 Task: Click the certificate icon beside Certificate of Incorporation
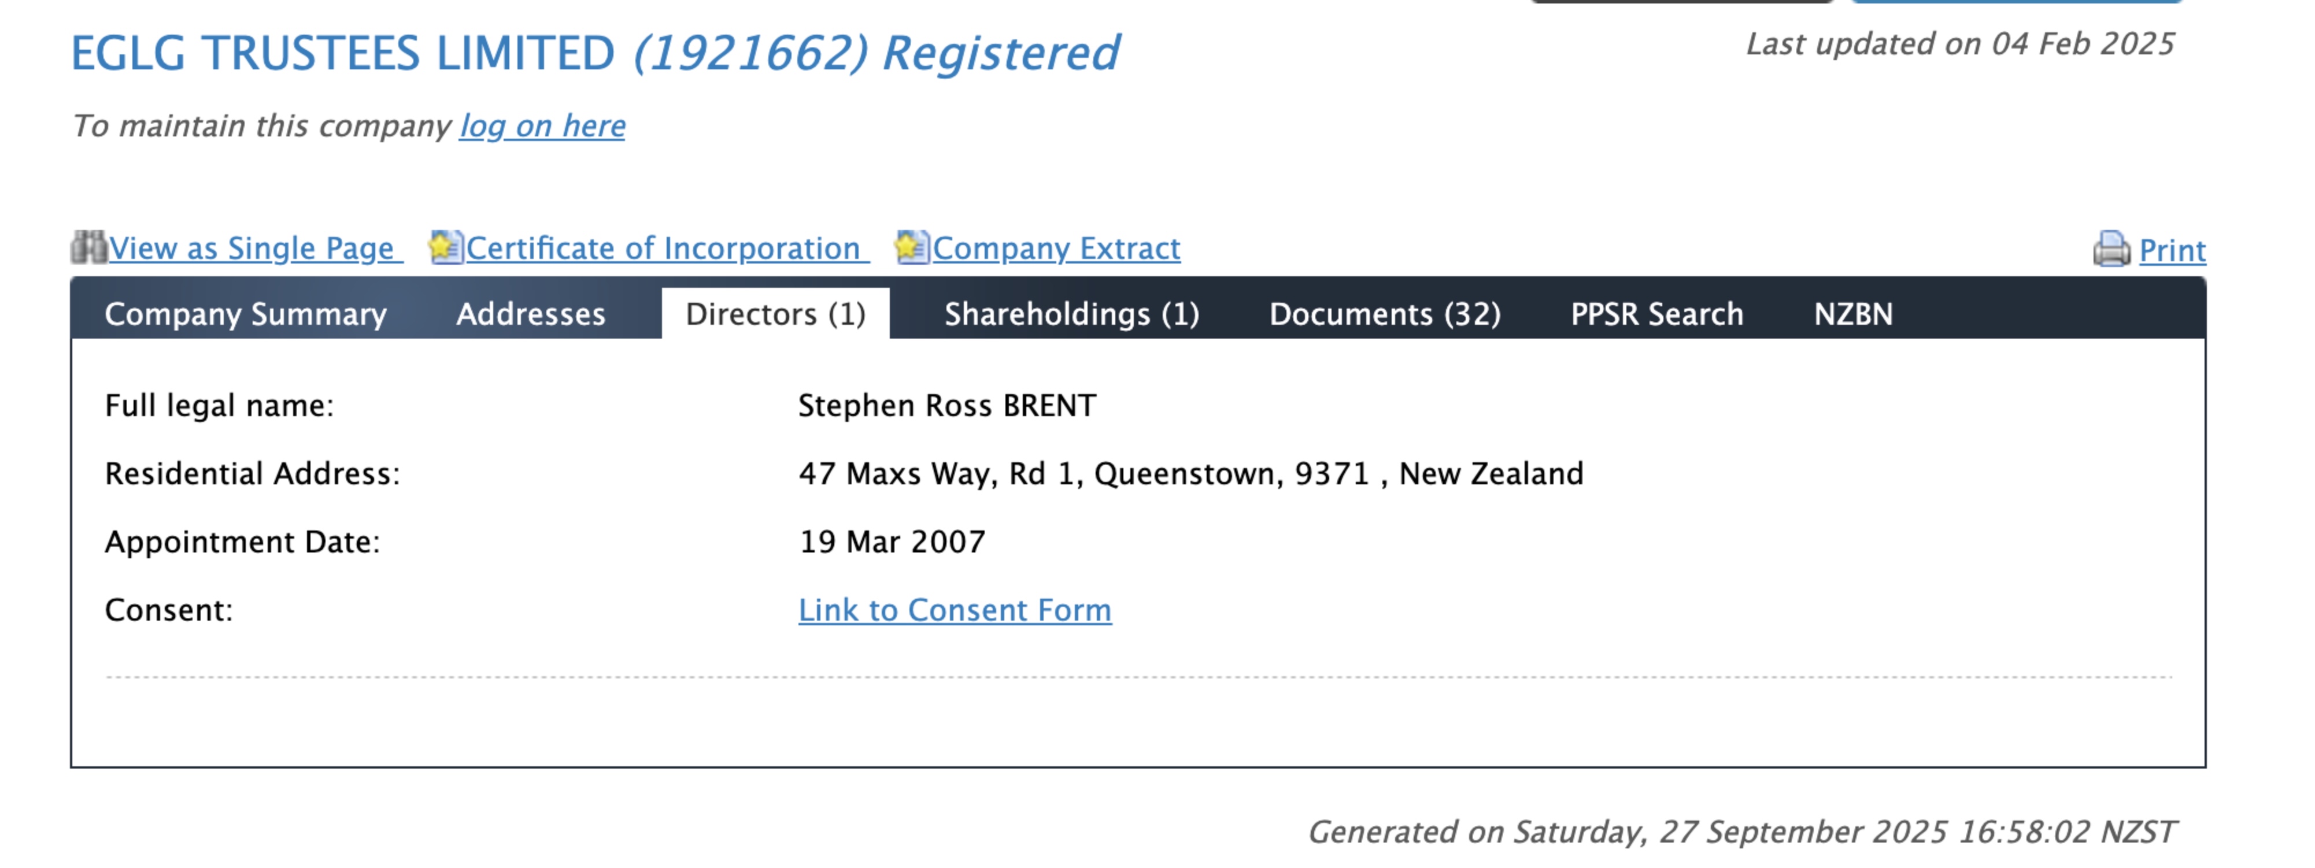446,248
